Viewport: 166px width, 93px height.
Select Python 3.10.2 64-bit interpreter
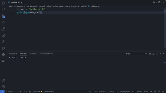point(137,91)
